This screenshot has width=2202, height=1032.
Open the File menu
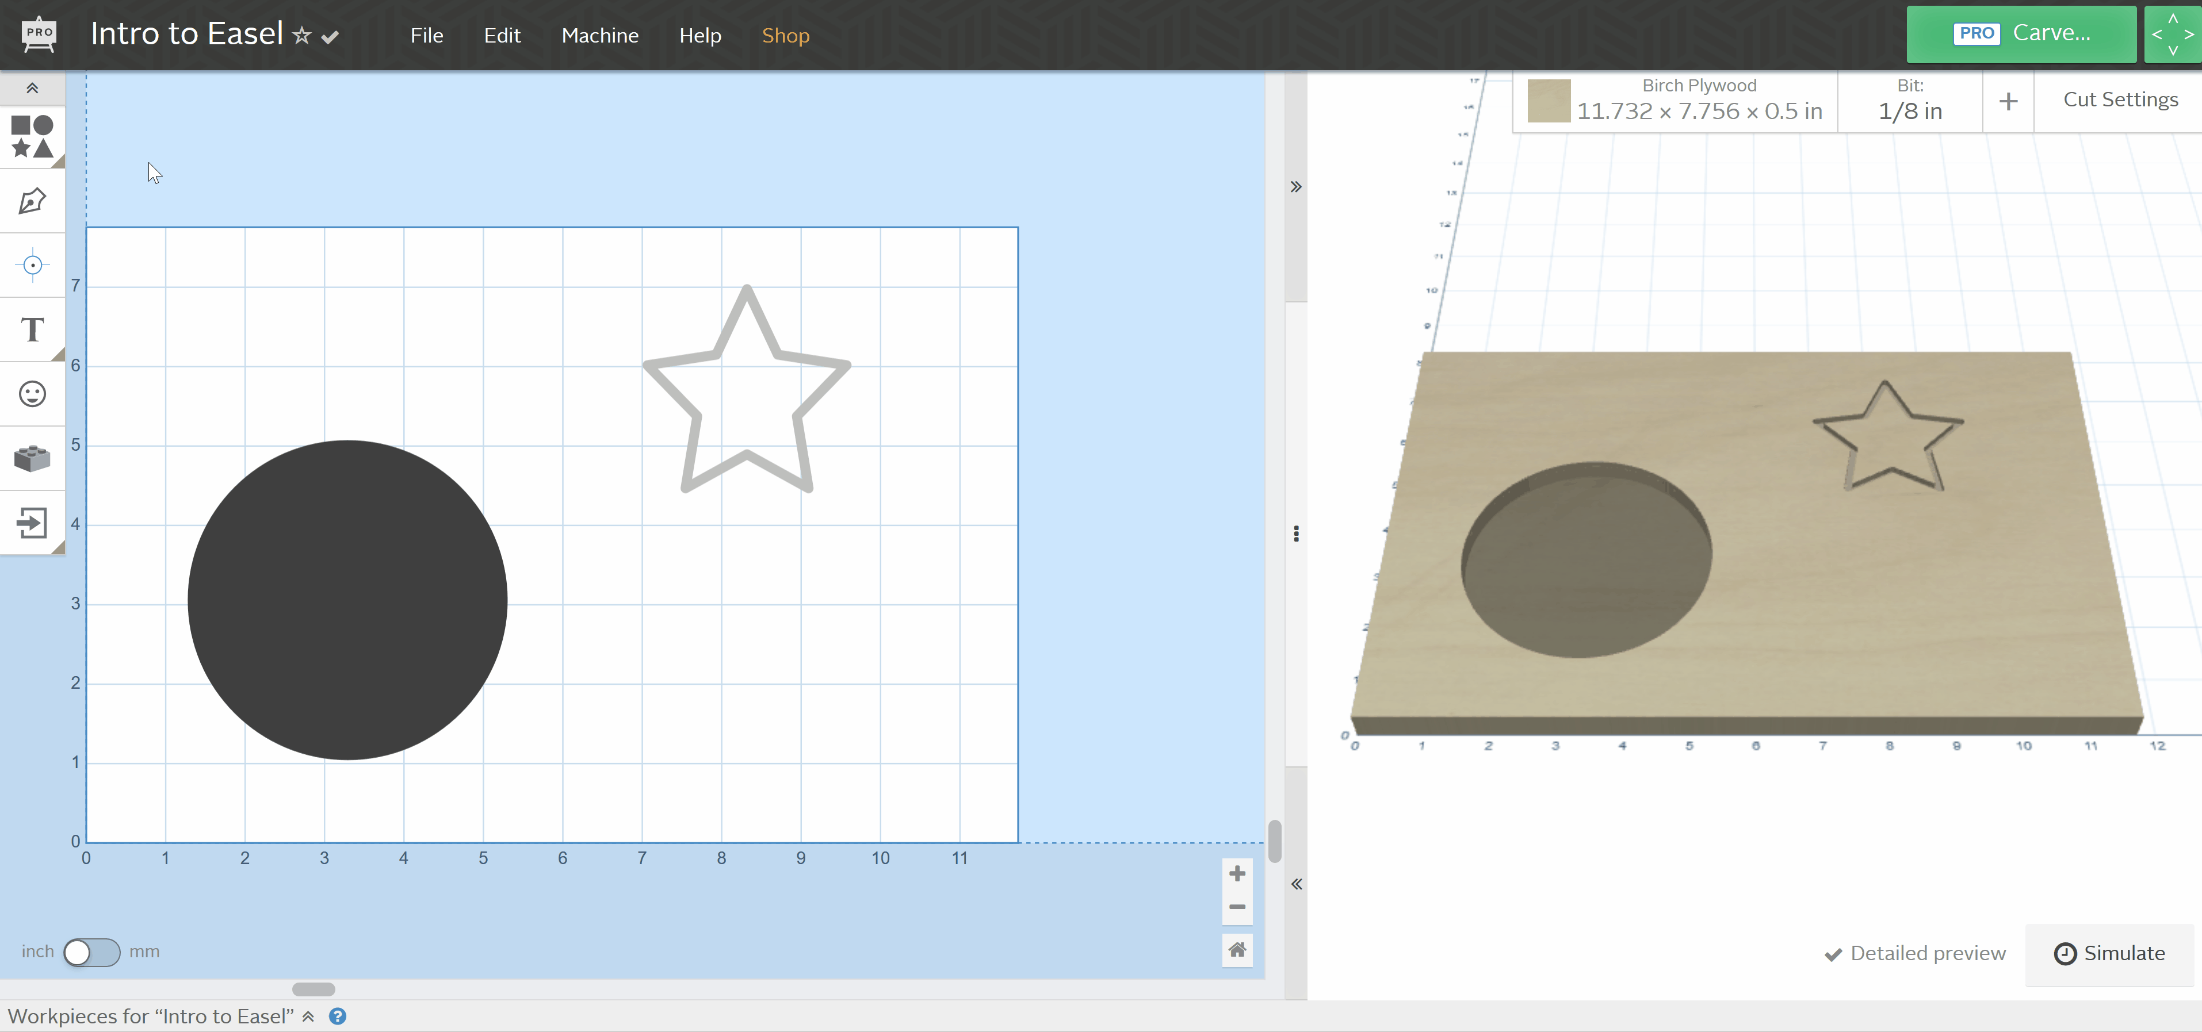(x=427, y=36)
